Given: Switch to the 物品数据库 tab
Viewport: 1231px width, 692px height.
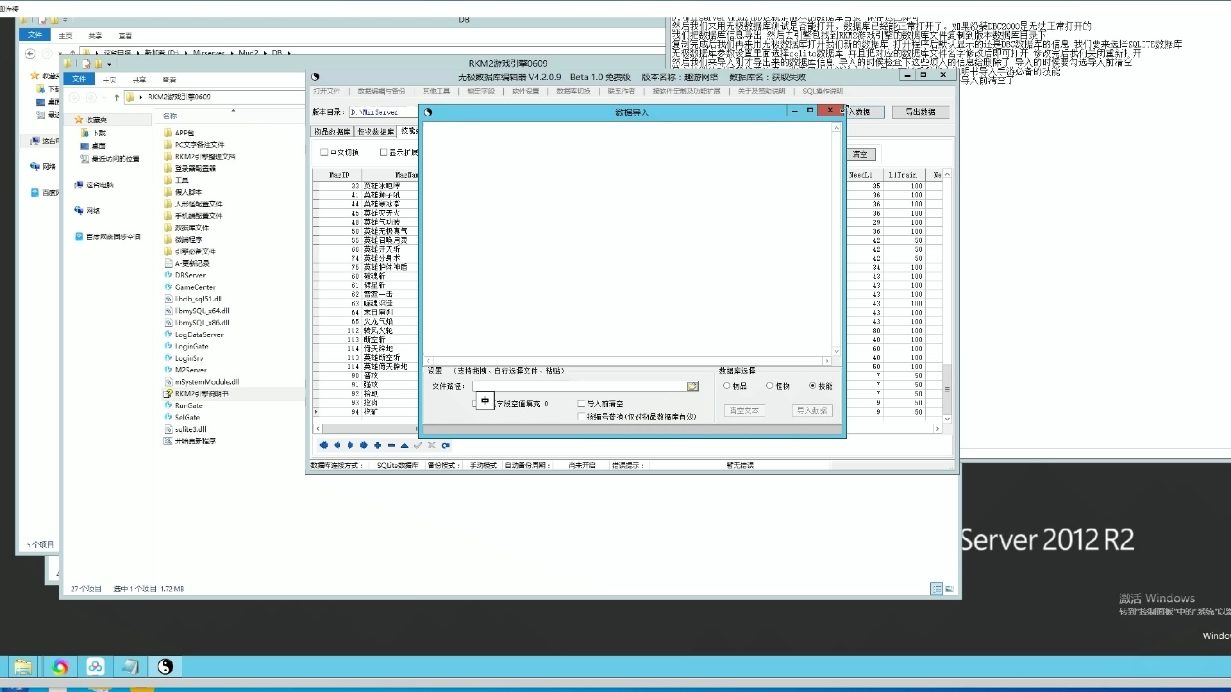Looking at the screenshot, I should tap(332, 131).
